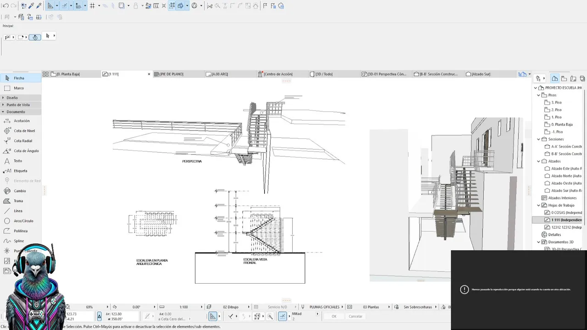Select the Arco/Círculo tool
The width and height of the screenshot is (587, 330).
pyautogui.click(x=21, y=221)
